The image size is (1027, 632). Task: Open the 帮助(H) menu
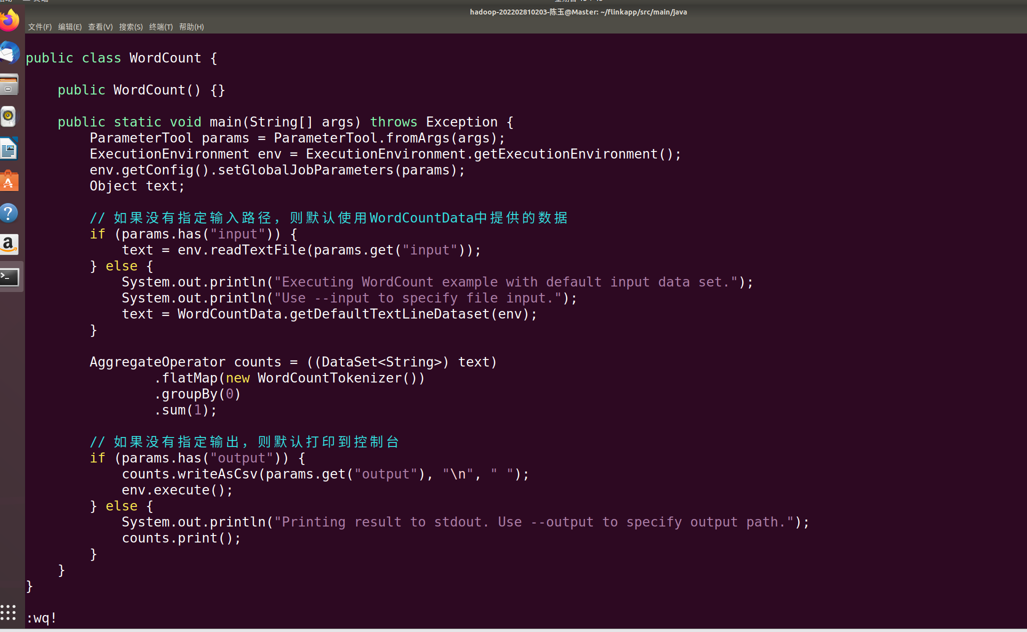(x=191, y=27)
